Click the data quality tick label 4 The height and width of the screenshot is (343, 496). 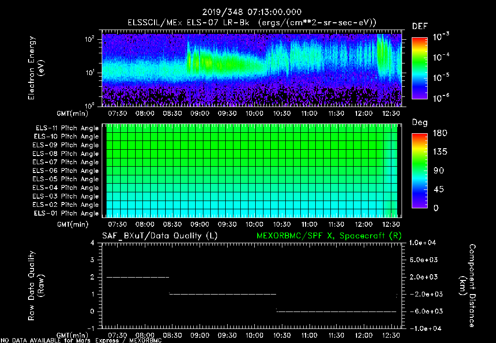pos(93,243)
